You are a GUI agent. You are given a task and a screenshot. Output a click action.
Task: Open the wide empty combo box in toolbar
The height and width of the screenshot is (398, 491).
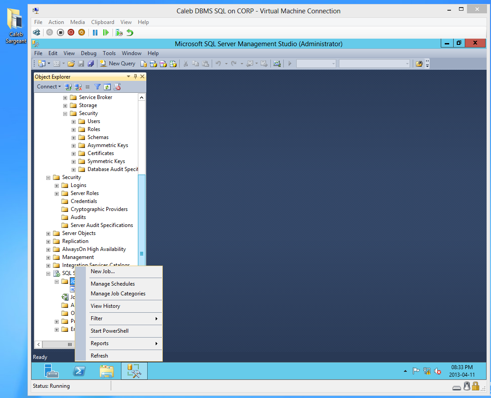(374, 64)
